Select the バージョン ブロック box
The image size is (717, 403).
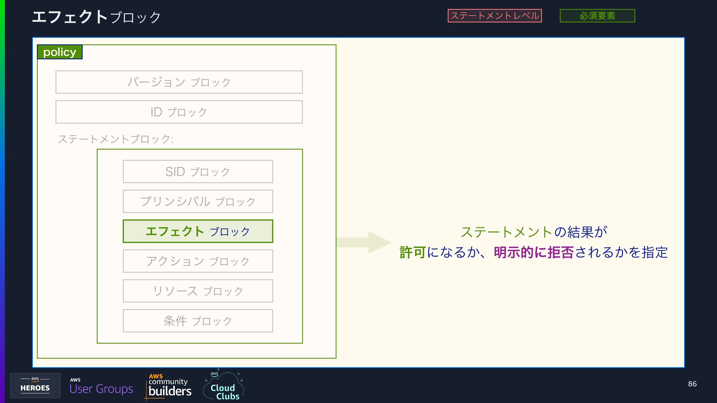[x=179, y=82]
